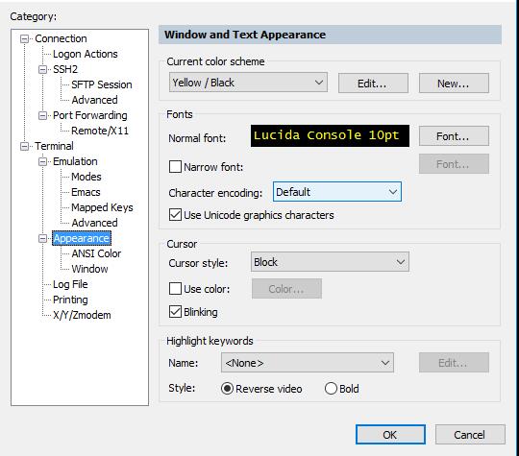The height and width of the screenshot is (456, 519).
Task: Disable the Blinking cursor checkbox
Action: pos(175,312)
